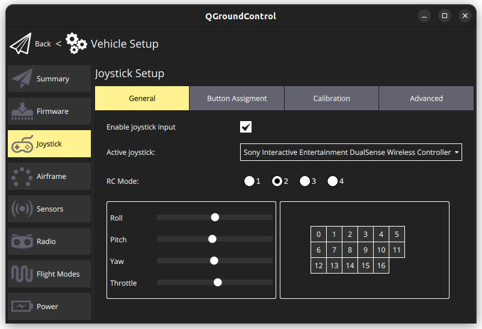This screenshot has height=329, width=482.
Task: Click the Vehicle Setup gears icon
Action: (76, 43)
